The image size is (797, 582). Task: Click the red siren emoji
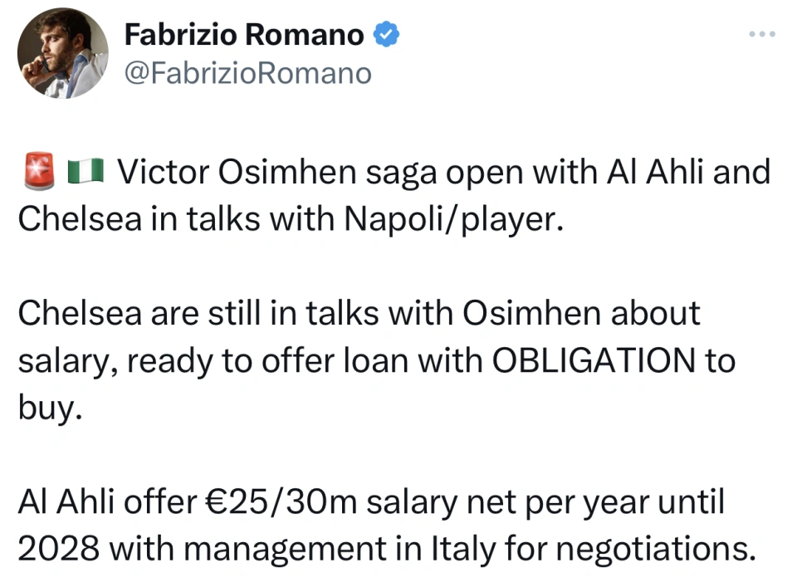pos(40,171)
